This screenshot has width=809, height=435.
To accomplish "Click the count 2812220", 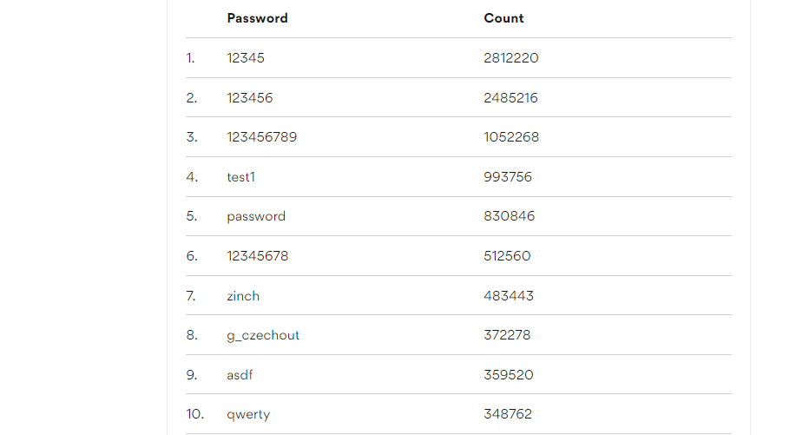I will point(511,58).
